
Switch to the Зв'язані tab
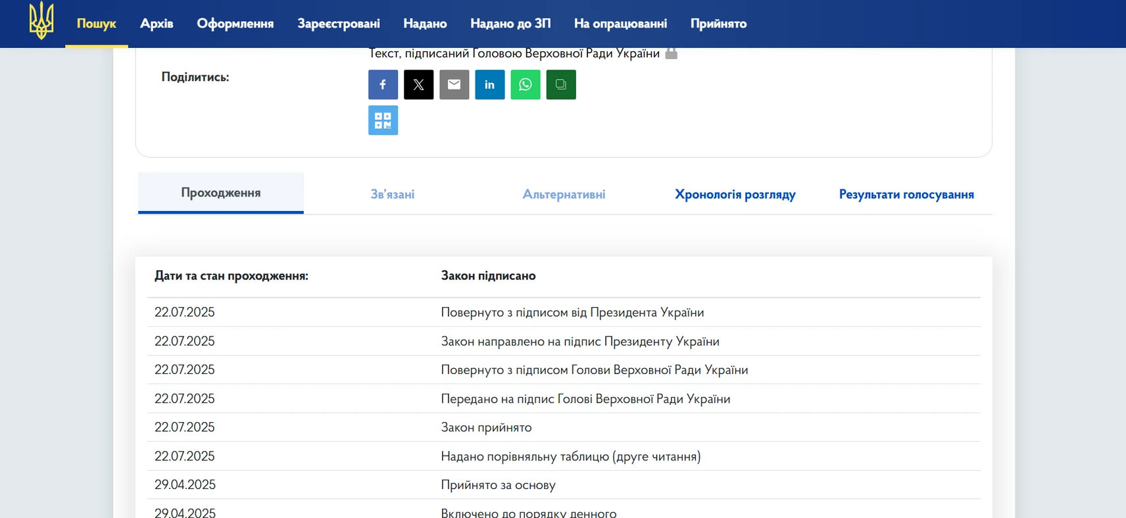click(x=392, y=195)
